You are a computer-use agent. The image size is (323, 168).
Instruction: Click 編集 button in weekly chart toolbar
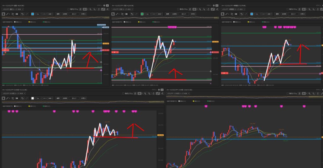click(x=58, y=14)
